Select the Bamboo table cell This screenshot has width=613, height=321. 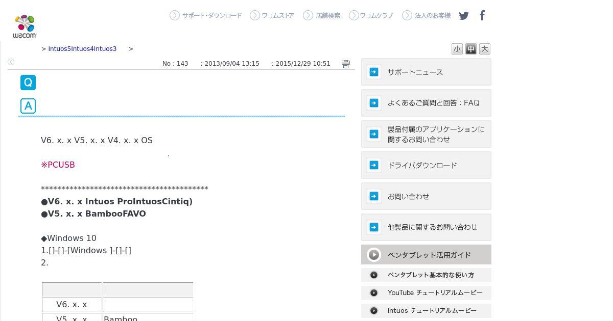[148, 317]
